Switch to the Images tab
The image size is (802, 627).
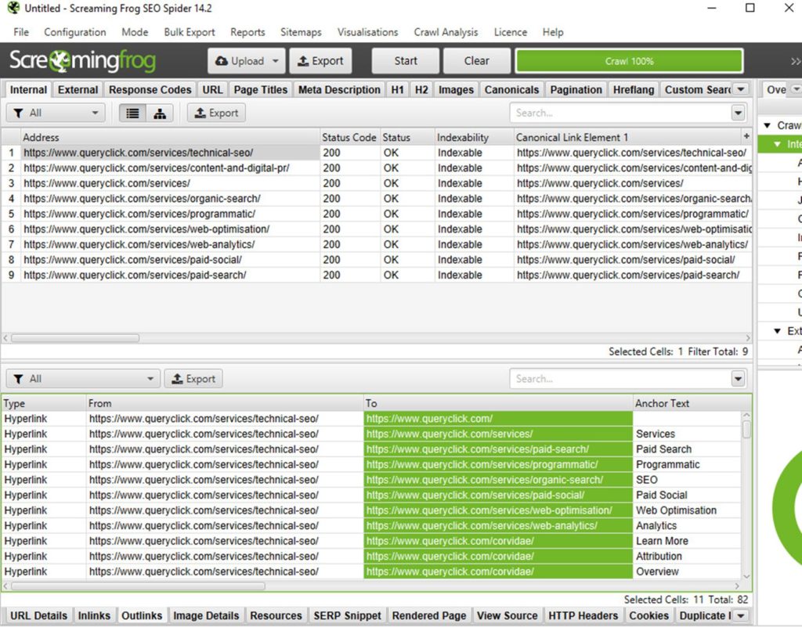(x=456, y=90)
